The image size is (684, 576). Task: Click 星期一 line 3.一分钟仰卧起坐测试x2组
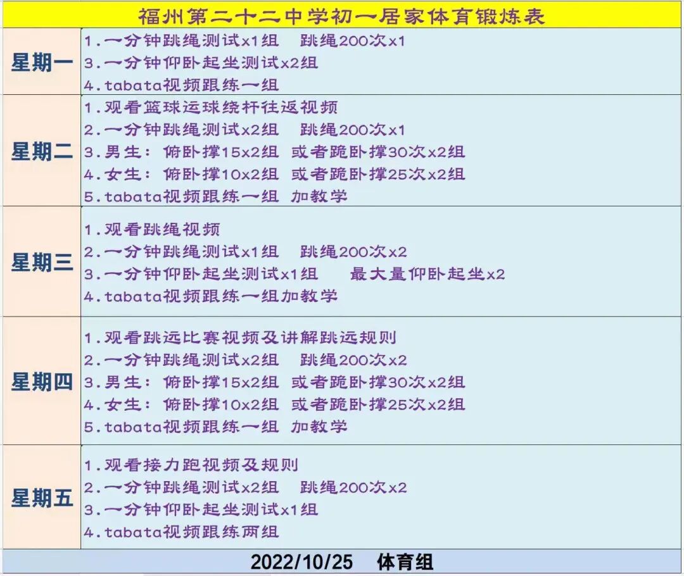201,63
